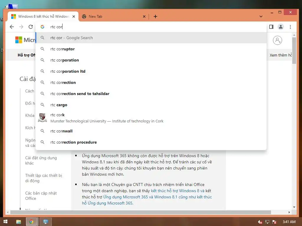Switch to the New Tab tab

click(114, 16)
